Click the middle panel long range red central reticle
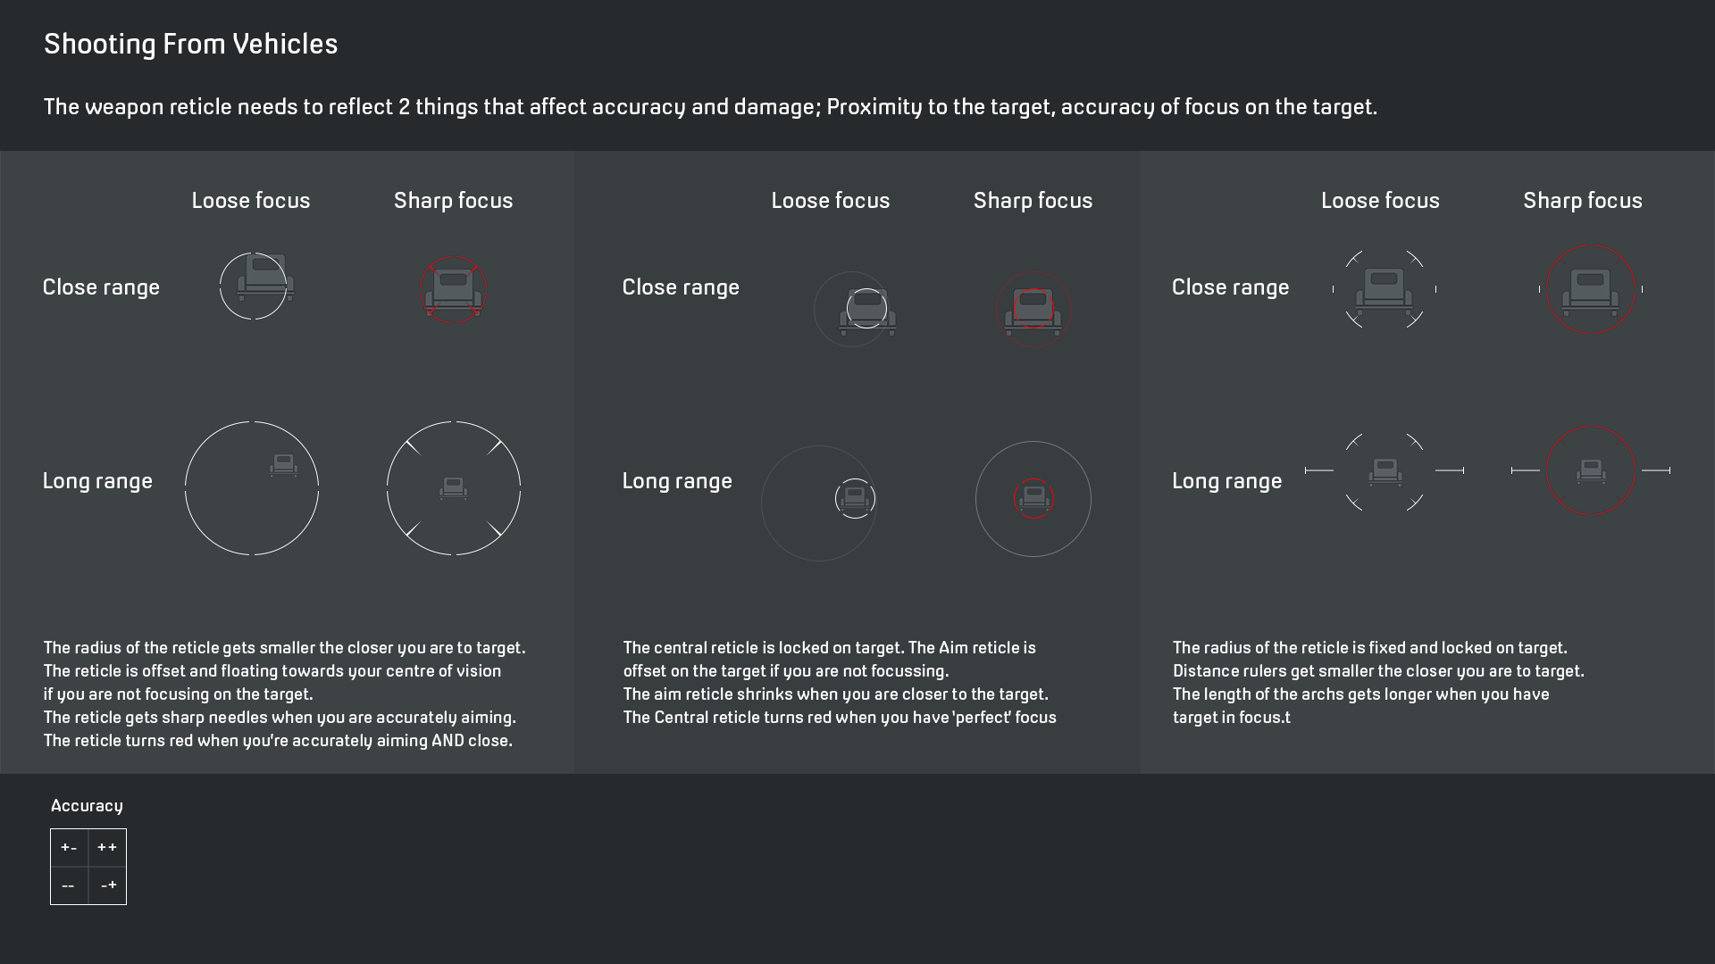1715x964 pixels. point(1033,499)
